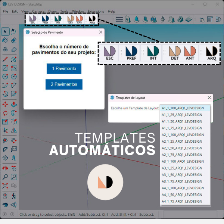The height and width of the screenshot is (224, 224).
Task: Pick the Scale tool
Action: tap(5, 122)
